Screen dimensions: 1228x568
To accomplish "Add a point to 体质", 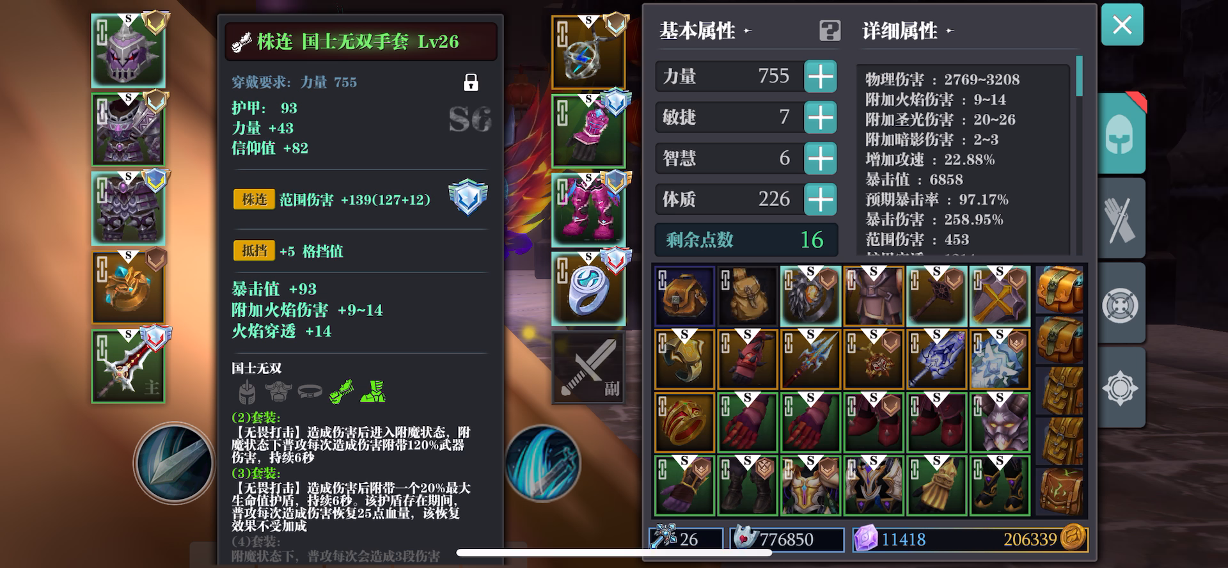I will point(821,200).
